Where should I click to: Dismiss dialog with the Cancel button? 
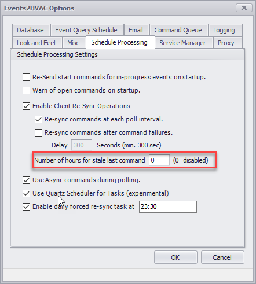coord(222,257)
